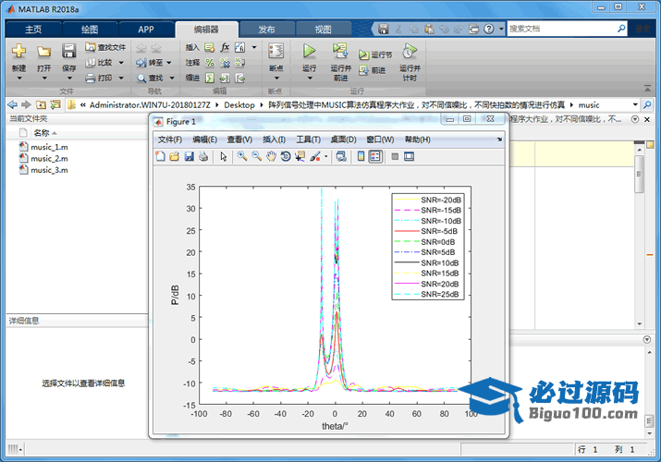This screenshot has width=661, height=462.
Task: Click the Print figure icon in Figure toolbar
Action: point(203,157)
